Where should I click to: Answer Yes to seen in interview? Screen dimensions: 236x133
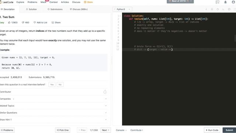(x=52, y=85)
